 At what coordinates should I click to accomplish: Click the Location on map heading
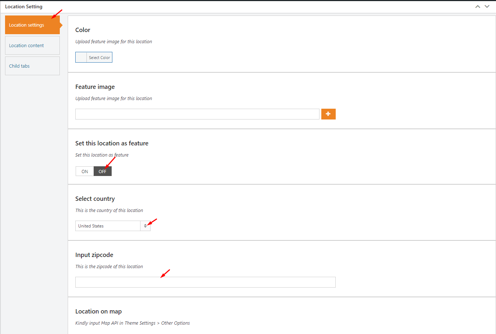(98, 311)
